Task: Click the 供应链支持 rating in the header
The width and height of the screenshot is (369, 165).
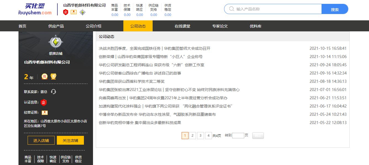Action: 154,10
